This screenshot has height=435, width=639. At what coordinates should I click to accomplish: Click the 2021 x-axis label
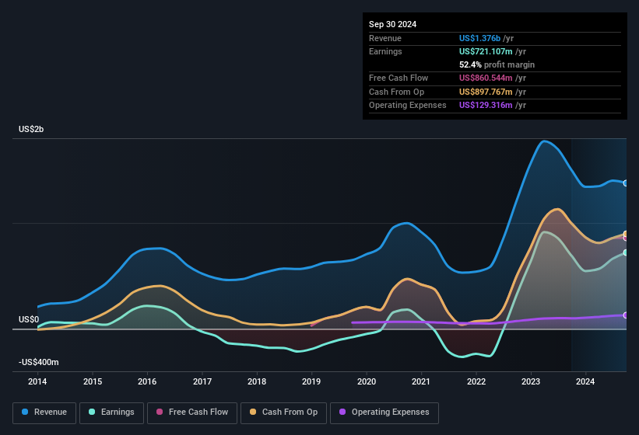421,381
